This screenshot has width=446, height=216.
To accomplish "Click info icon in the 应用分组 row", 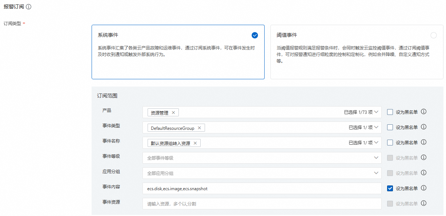I will 423,173.
